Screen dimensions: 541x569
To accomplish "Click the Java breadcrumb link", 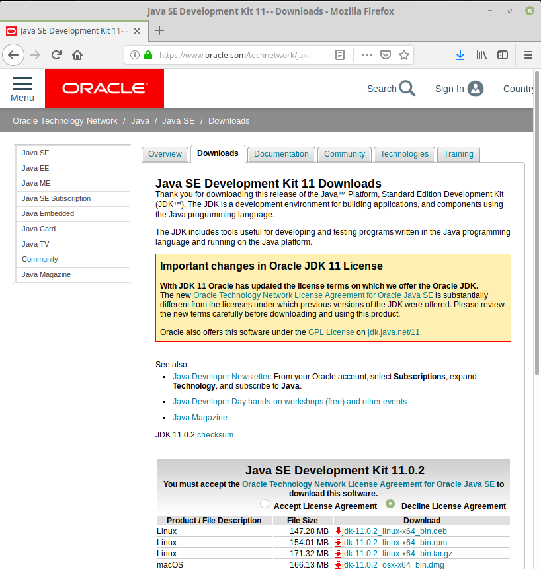I will pos(140,121).
